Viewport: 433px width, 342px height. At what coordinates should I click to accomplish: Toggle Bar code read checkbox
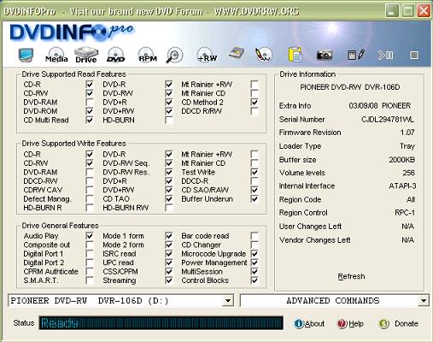[255, 236]
